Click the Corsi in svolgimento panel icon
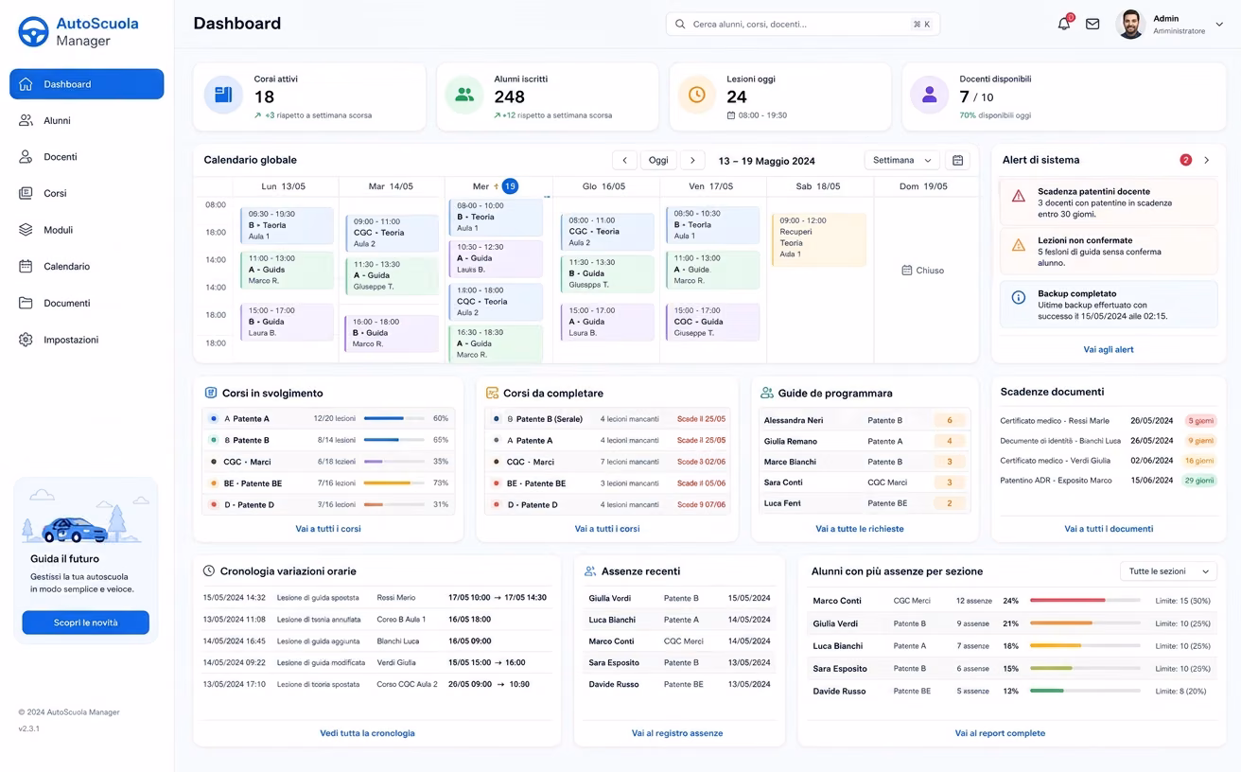The width and height of the screenshot is (1241, 772). 211,393
